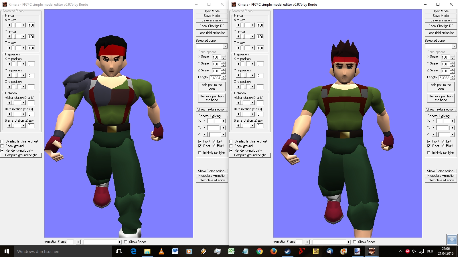The image size is (458, 257).
Task: Decrease Y Scale spinner in left Kimera window
Action: [x=223, y=65]
